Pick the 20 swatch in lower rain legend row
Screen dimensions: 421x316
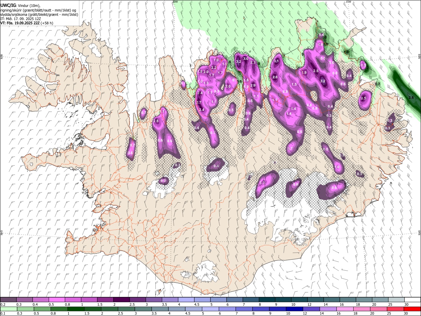click(x=379, y=309)
